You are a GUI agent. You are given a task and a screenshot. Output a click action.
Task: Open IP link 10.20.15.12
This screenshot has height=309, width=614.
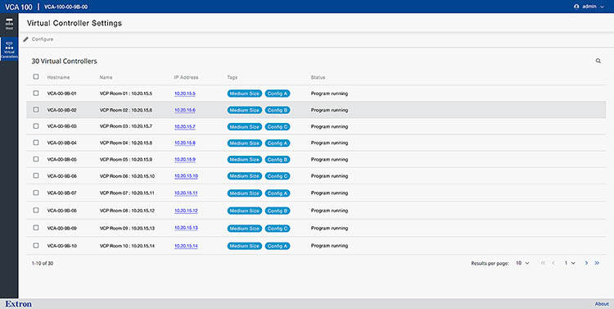pyautogui.click(x=186, y=211)
